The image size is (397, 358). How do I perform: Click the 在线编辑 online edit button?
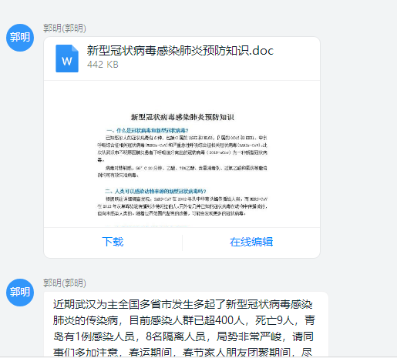tap(251, 242)
